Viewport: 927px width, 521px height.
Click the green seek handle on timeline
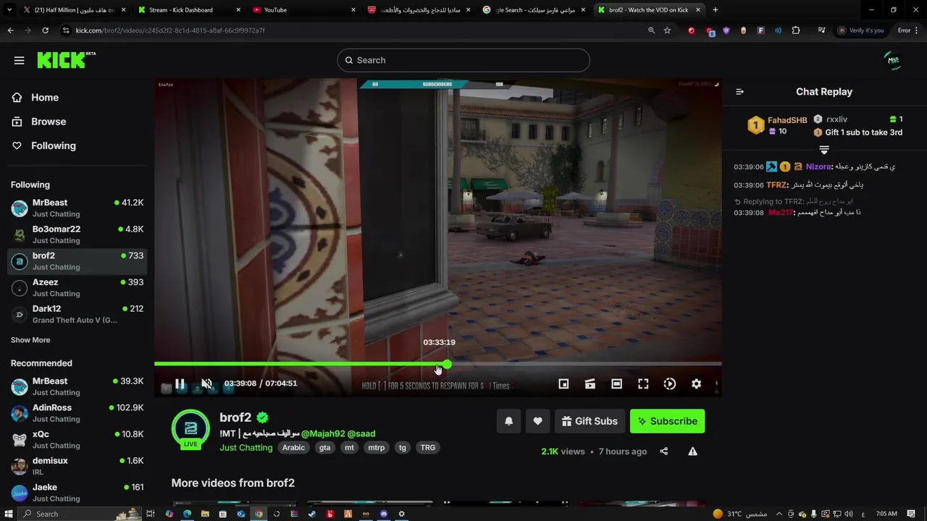(x=447, y=364)
